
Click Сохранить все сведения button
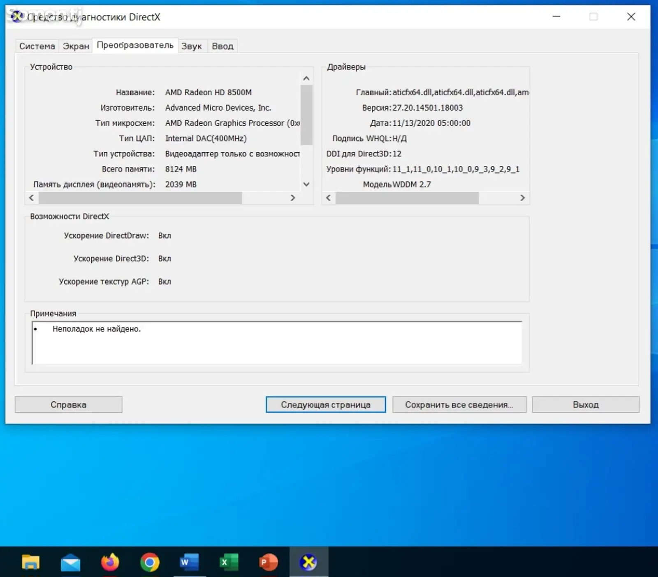point(459,404)
